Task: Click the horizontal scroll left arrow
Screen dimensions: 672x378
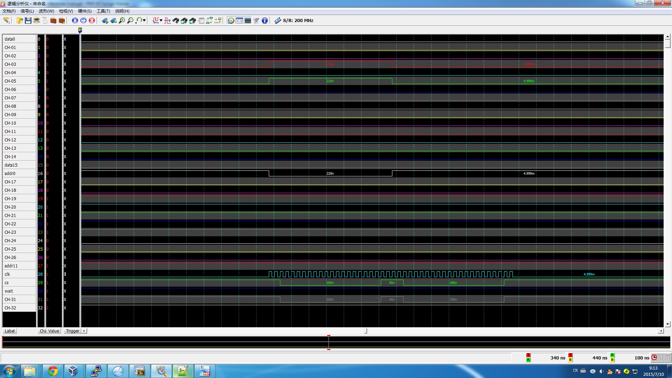Action: coord(84,331)
